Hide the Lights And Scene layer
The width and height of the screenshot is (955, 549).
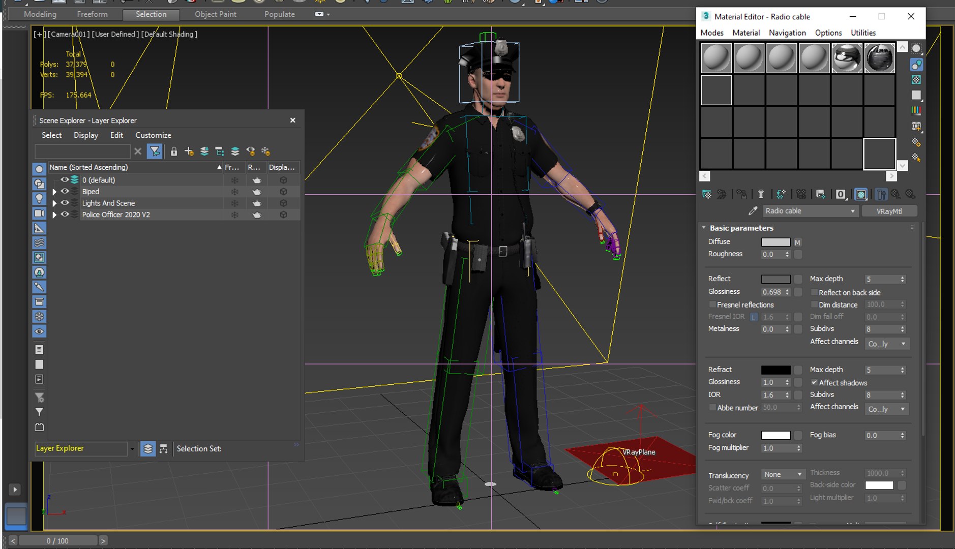65,203
